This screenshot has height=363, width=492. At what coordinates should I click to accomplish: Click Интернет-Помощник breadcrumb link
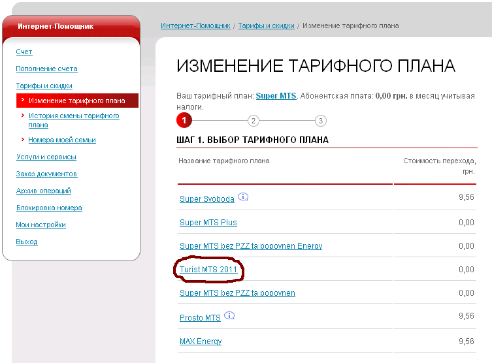pyautogui.click(x=195, y=25)
